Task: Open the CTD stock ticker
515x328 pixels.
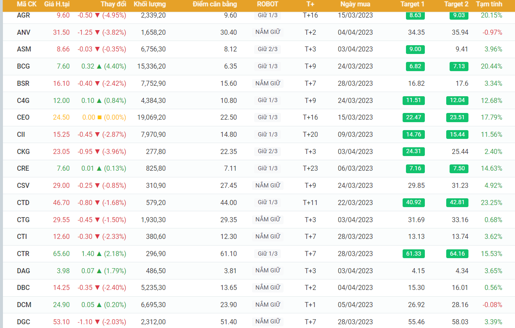Action: (x=23, y=202)
